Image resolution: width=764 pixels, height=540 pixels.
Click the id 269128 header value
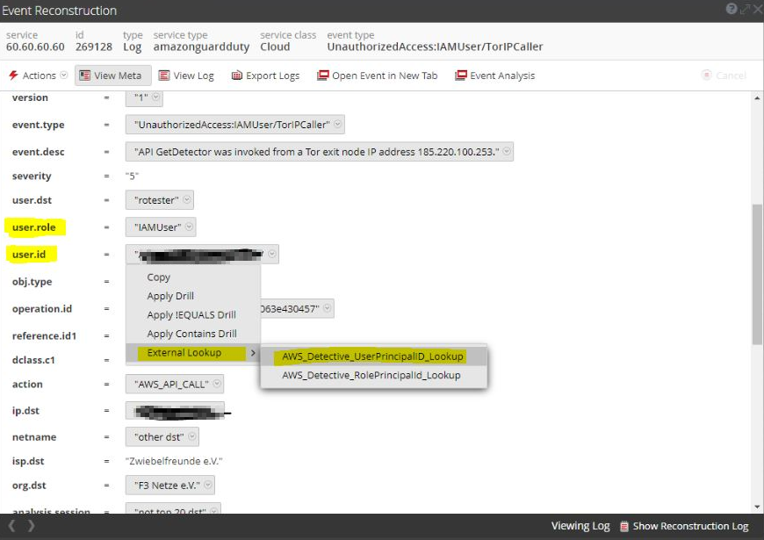tap(94, 47)
